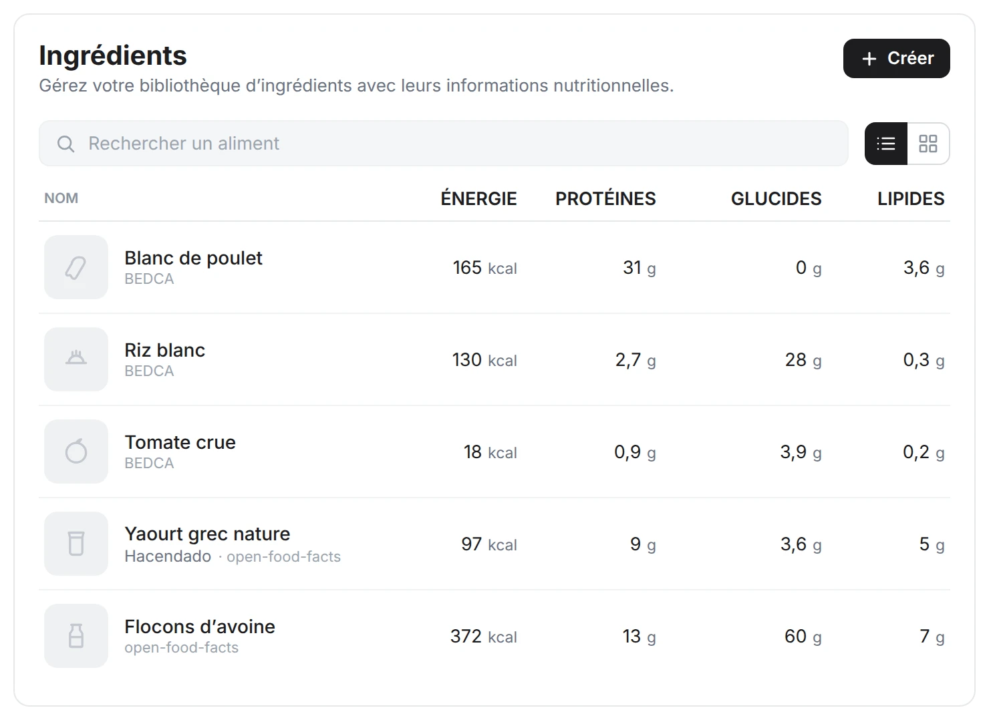Click the NOM column header
Image resolution: width=989 pixels, height=720 pixels.
click(x=61, y=198)
